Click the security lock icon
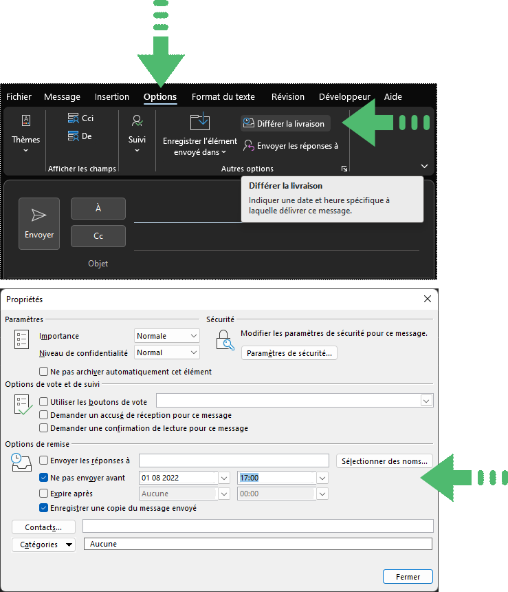 225,339
